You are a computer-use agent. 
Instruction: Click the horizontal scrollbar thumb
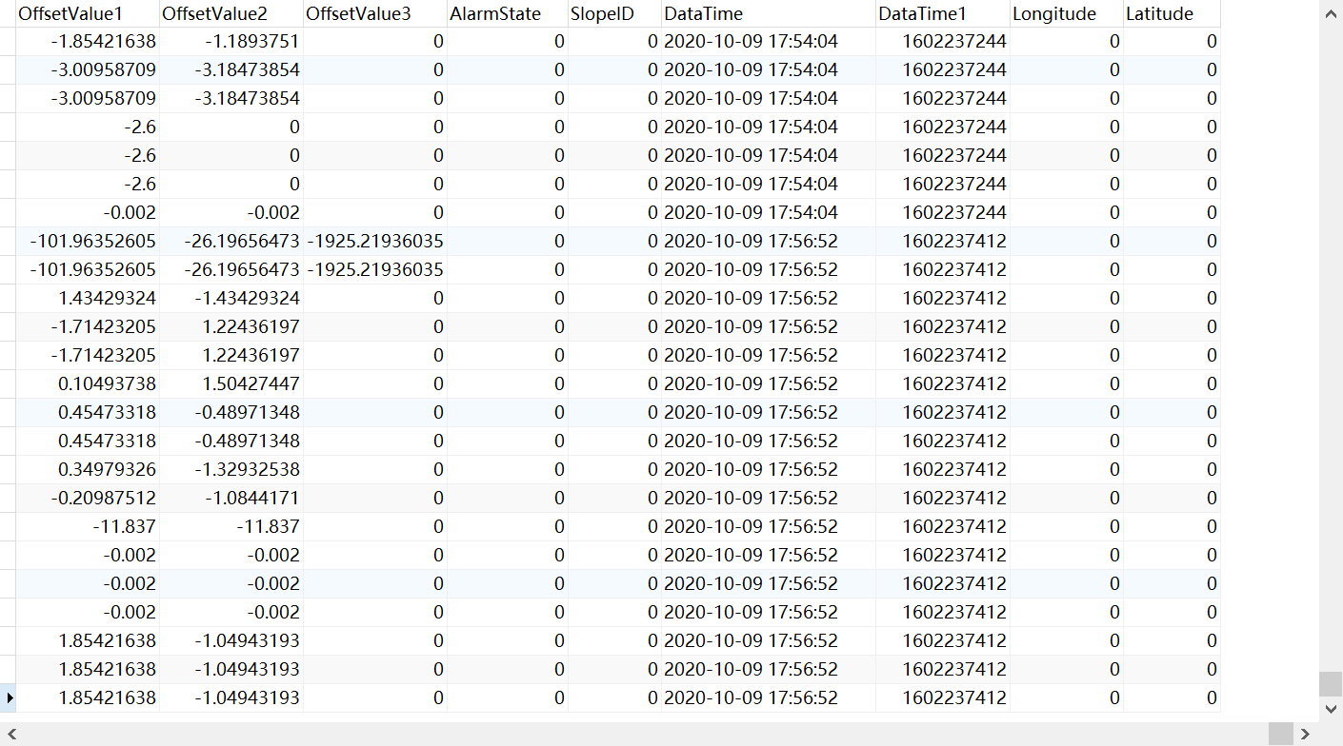click(x=1281, y=734)
